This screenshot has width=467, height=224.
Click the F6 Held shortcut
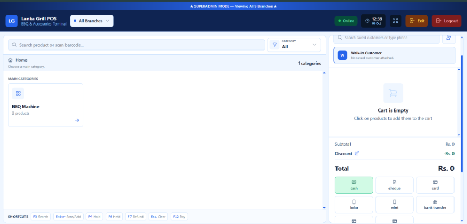pos(114,217)
